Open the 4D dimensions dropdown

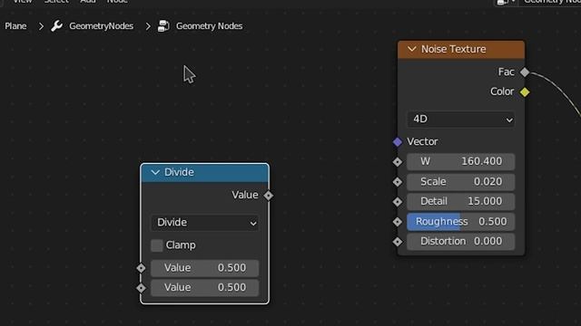click(x=460, y=120)
